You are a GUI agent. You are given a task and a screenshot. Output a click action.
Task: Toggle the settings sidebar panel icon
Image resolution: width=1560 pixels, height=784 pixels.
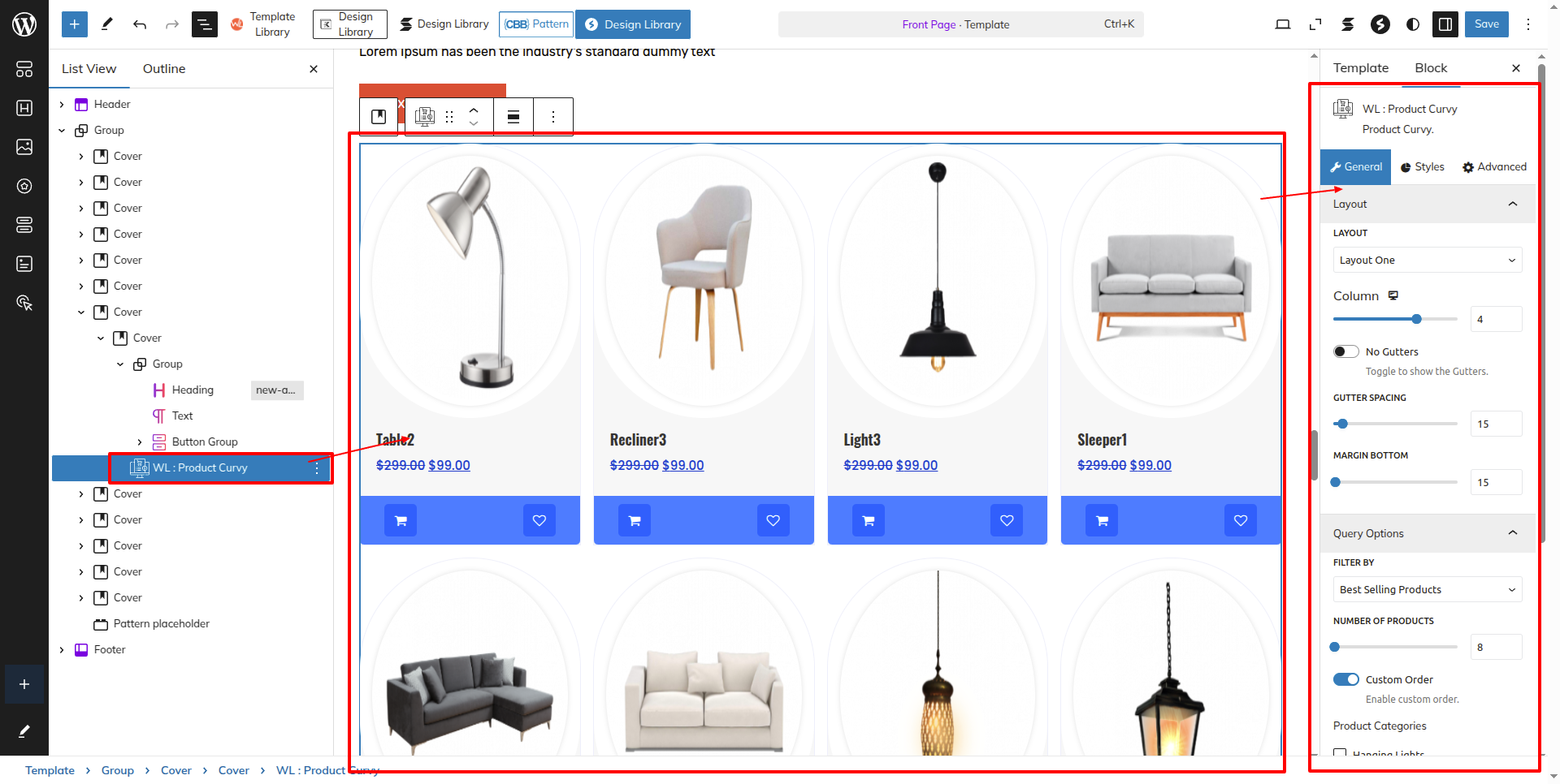click(x=1445, y=24)
